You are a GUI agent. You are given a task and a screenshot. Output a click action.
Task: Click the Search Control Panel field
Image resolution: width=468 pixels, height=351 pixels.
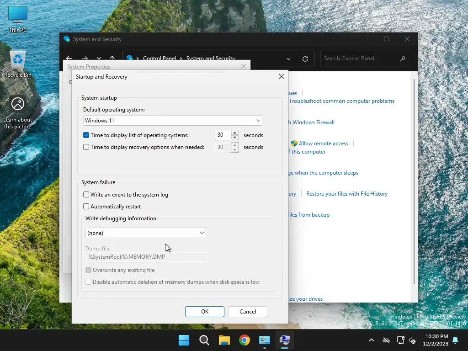(366, 58)
